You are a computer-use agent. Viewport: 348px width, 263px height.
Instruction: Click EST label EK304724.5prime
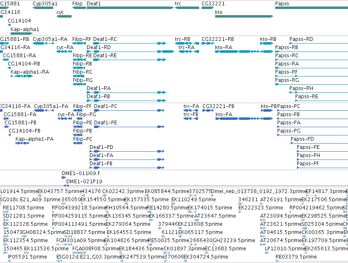pos(206,257)
